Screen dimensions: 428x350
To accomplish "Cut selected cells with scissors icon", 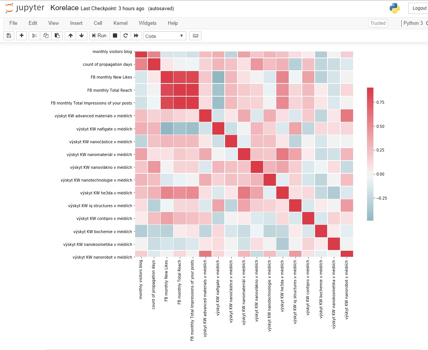I will point(34,36).
